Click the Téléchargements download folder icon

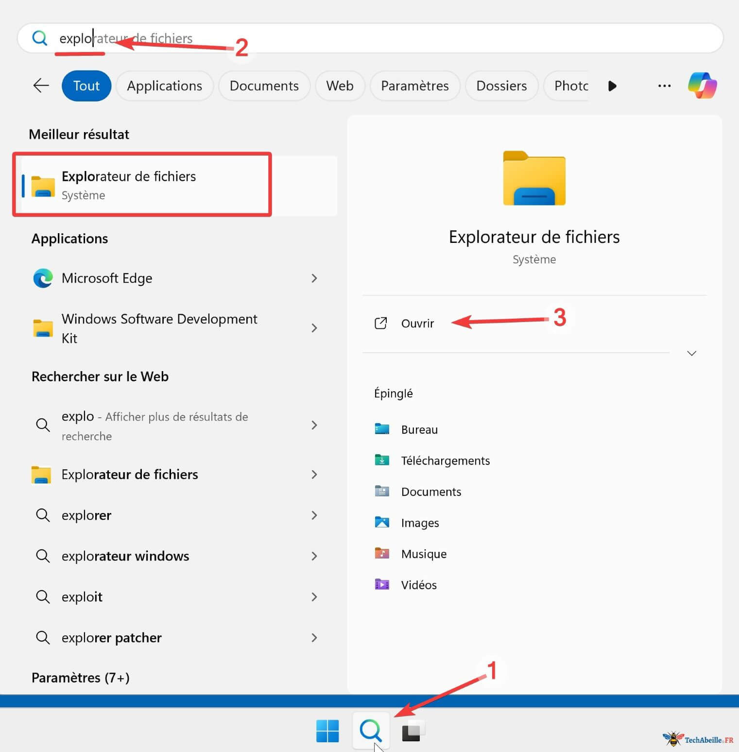pos(382,461)
